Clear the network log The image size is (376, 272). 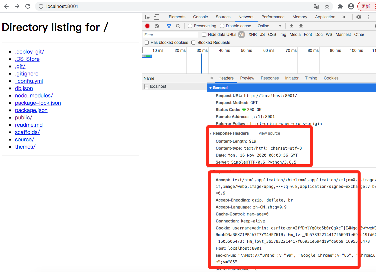point(157,26)
